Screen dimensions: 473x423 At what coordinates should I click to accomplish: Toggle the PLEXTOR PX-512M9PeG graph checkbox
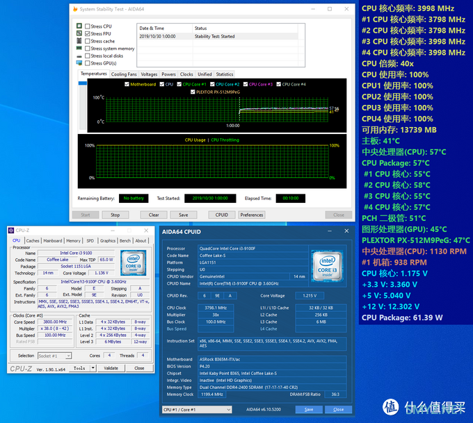(x=193, y=92)
